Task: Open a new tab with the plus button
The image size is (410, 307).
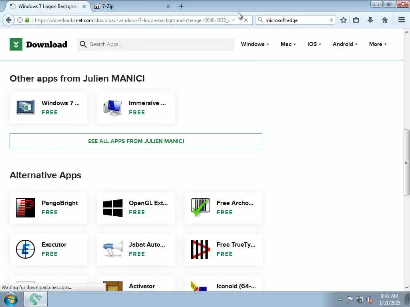Action: tap(181, 6)
